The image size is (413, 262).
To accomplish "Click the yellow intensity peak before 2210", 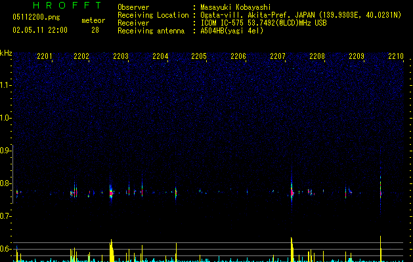I will [x=381, y=249].
